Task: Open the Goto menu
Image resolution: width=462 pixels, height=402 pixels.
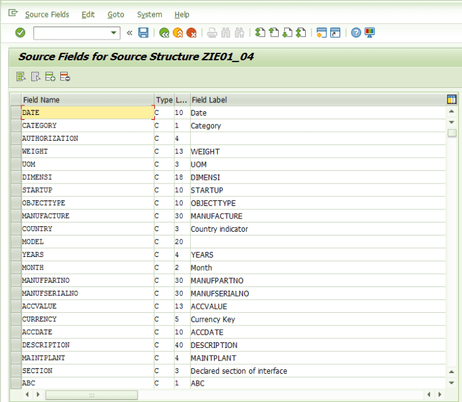Action: (115, 14)
